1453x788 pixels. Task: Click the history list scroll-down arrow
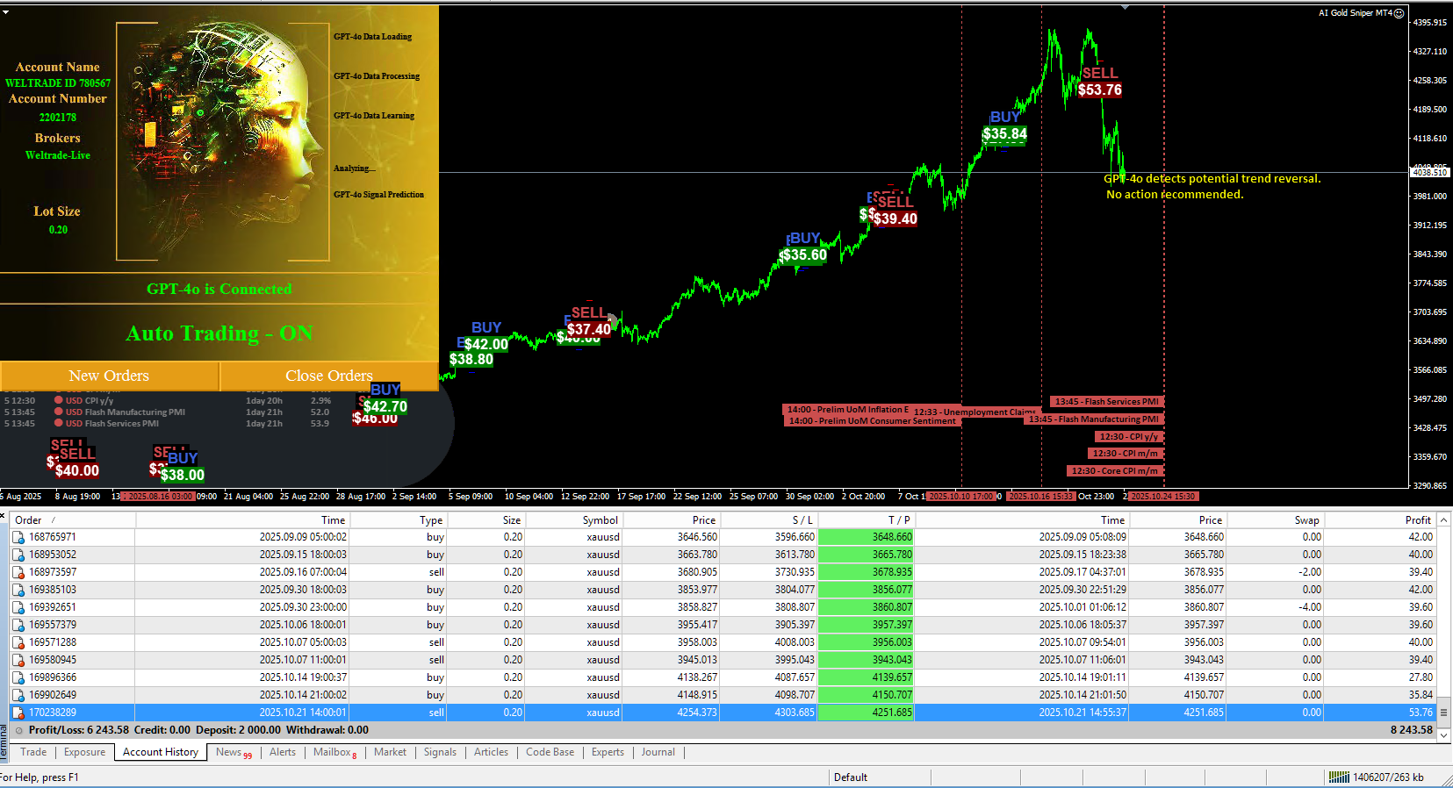[1444, 735]
